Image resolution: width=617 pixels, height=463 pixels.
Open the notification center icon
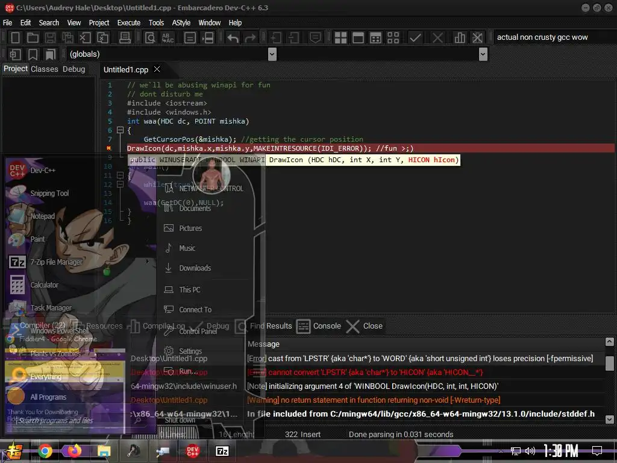pos(597,450)
